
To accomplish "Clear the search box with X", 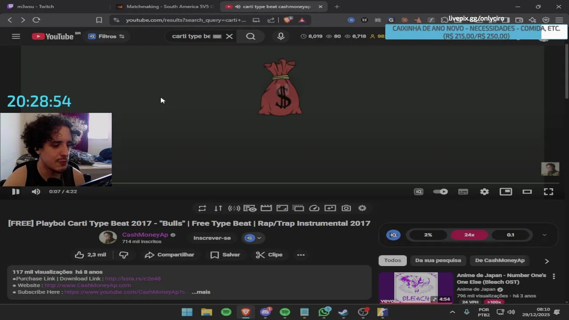I will (229, 36).
